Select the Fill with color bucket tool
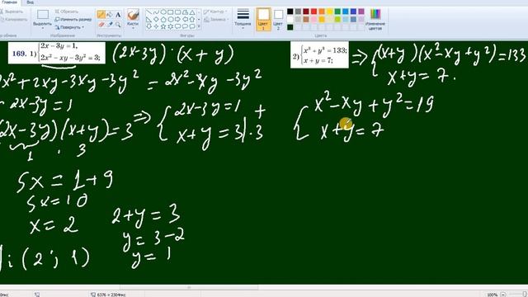528x297 pixels. 110,15
